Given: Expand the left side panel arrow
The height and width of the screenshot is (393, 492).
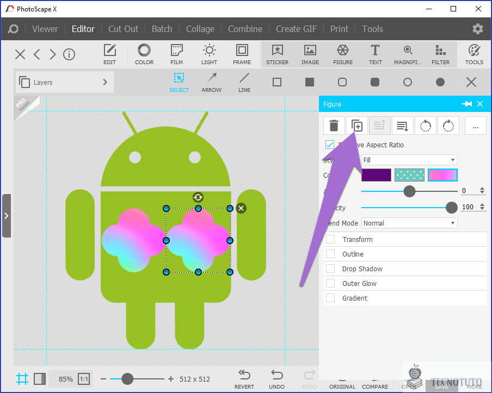Looking at the screenshot, I should [x=7, y=216].
